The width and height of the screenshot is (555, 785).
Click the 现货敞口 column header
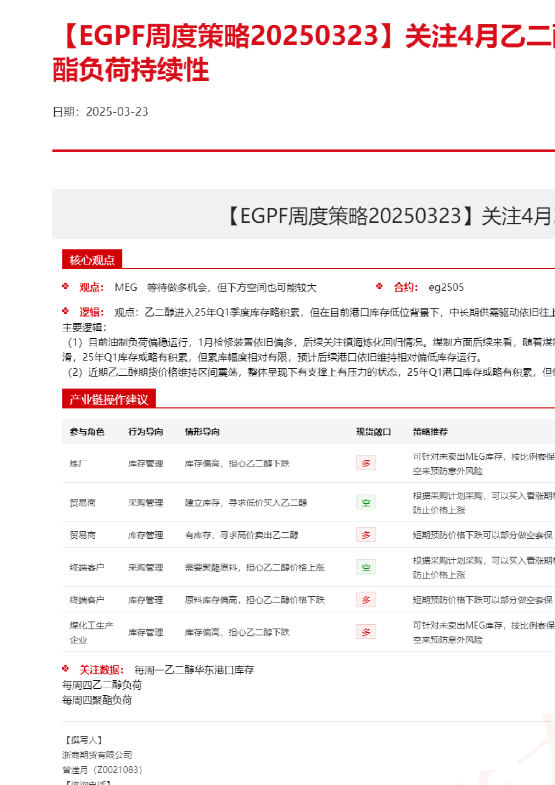point(373,431)
